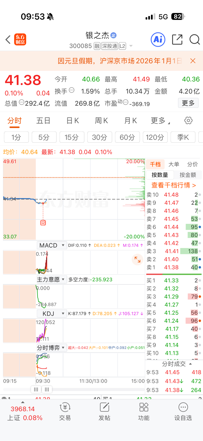
Task: Switch to 周K chart tab
Action: (x=101, y=121)
